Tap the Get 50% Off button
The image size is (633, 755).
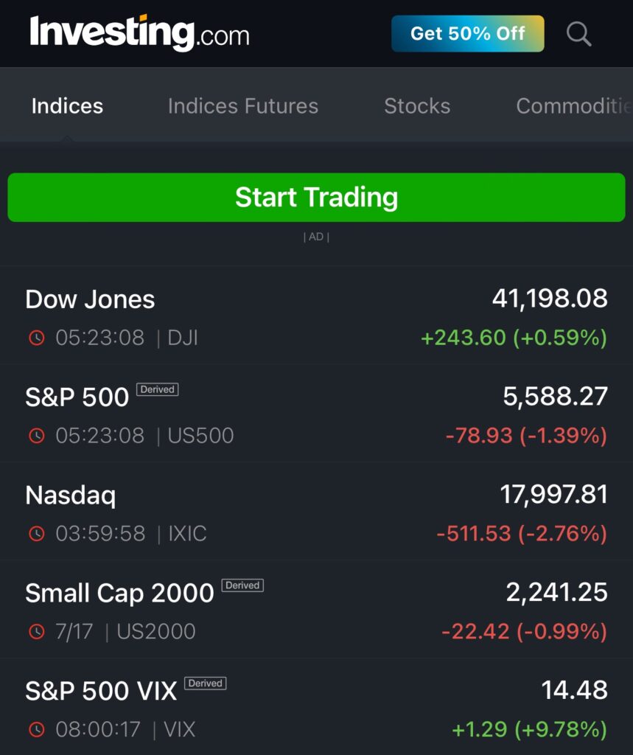point(467,34)
